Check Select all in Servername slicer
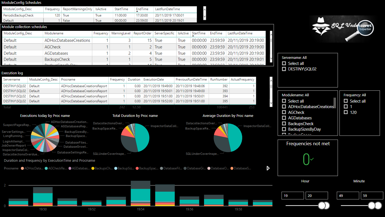 (x=284, y=63)
